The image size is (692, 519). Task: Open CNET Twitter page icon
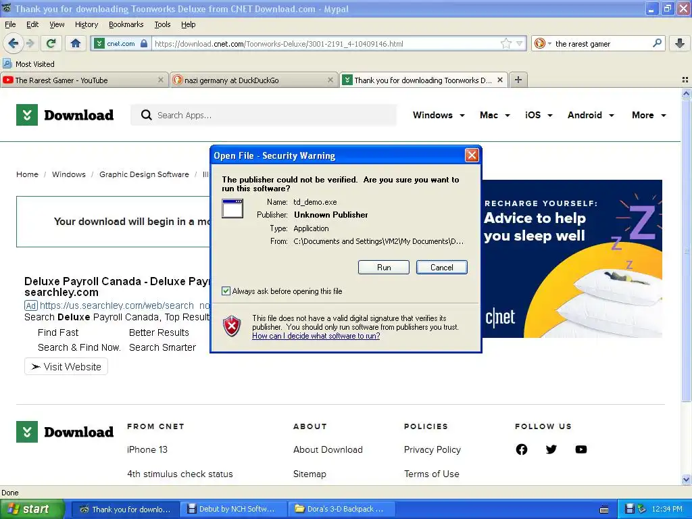551,449
